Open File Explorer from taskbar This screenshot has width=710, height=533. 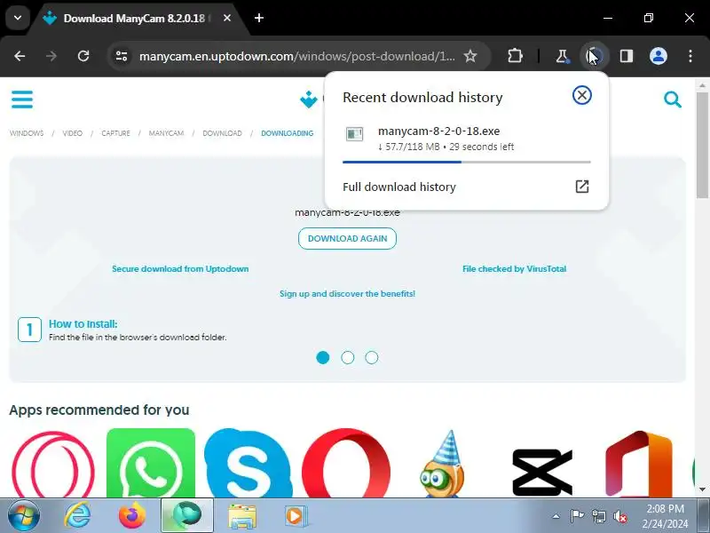(x=242, y=516)
